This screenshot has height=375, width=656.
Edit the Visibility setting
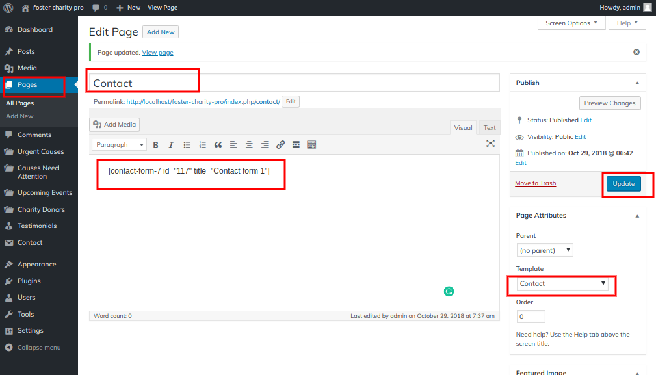click(581, 136)
